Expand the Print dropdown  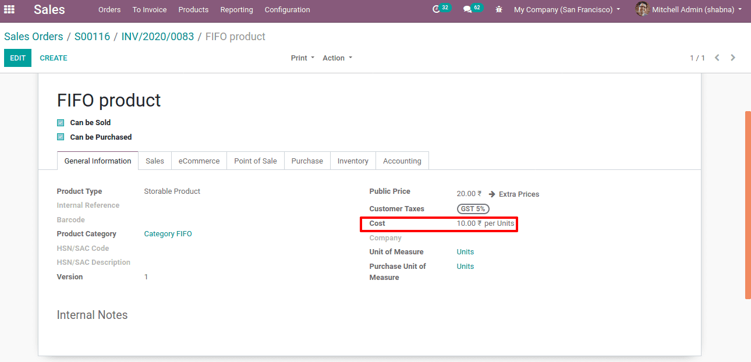(303, 58)
